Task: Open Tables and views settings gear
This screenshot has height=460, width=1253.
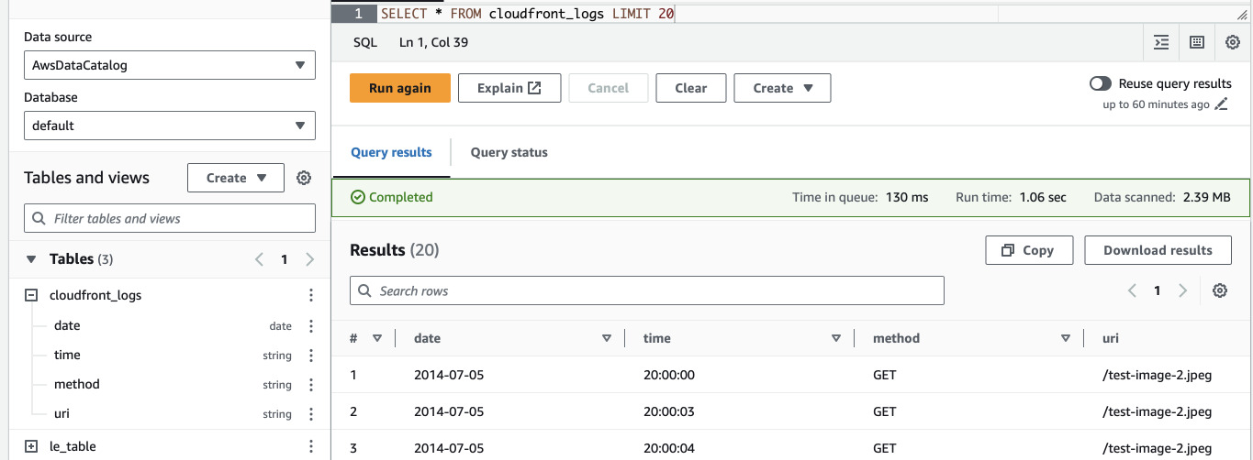Action: point(305,178)
